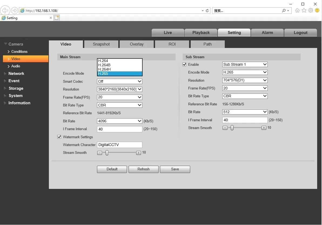Select the Setting top tab
The width and height of the screenshot is (322, 225).
pos(234,33)
